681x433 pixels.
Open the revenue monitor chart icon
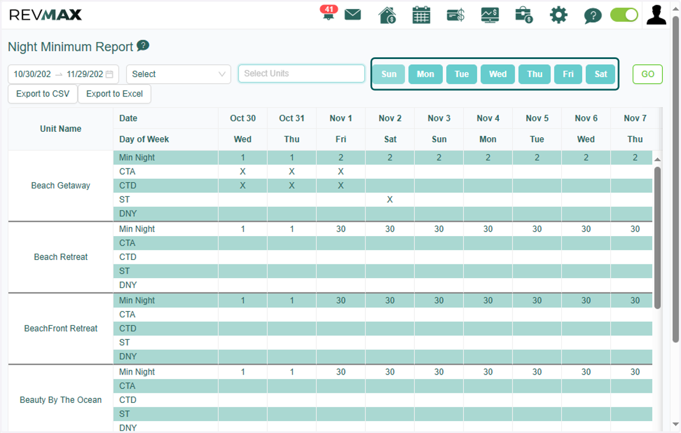[490, 15]
